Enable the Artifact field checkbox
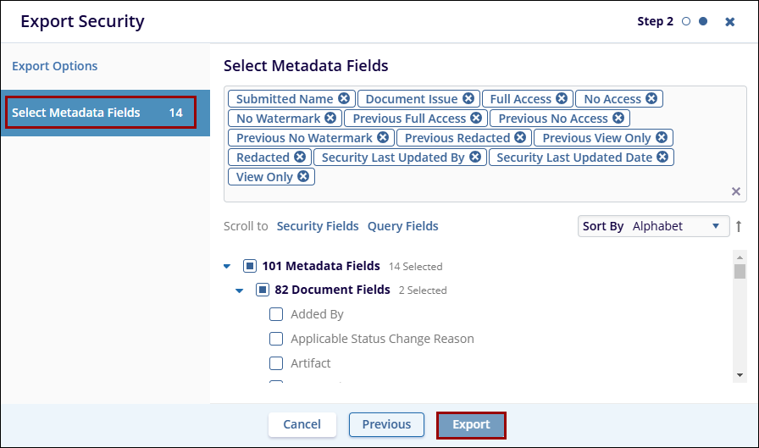The width and height of the screenshot is (759, 448). click(x=276, y=363)
